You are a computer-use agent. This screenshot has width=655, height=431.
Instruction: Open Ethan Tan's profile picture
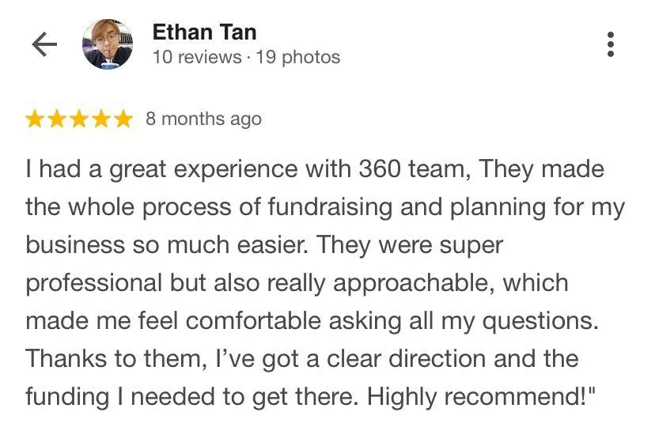(x=108, y=43)
